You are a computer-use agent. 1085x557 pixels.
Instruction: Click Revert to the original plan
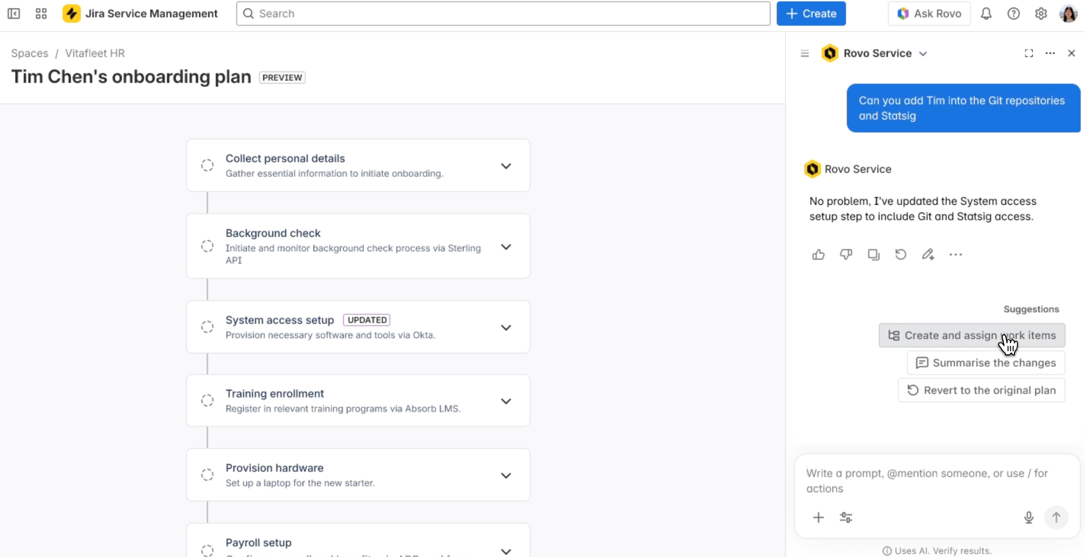981,390
